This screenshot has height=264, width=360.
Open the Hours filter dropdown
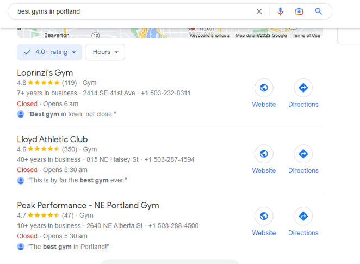tap(105, 52)
